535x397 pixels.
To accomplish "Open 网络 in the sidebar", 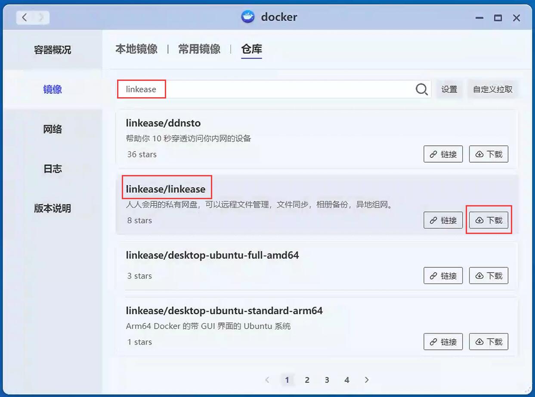I will pyautogui.click(x=53, y=129).
